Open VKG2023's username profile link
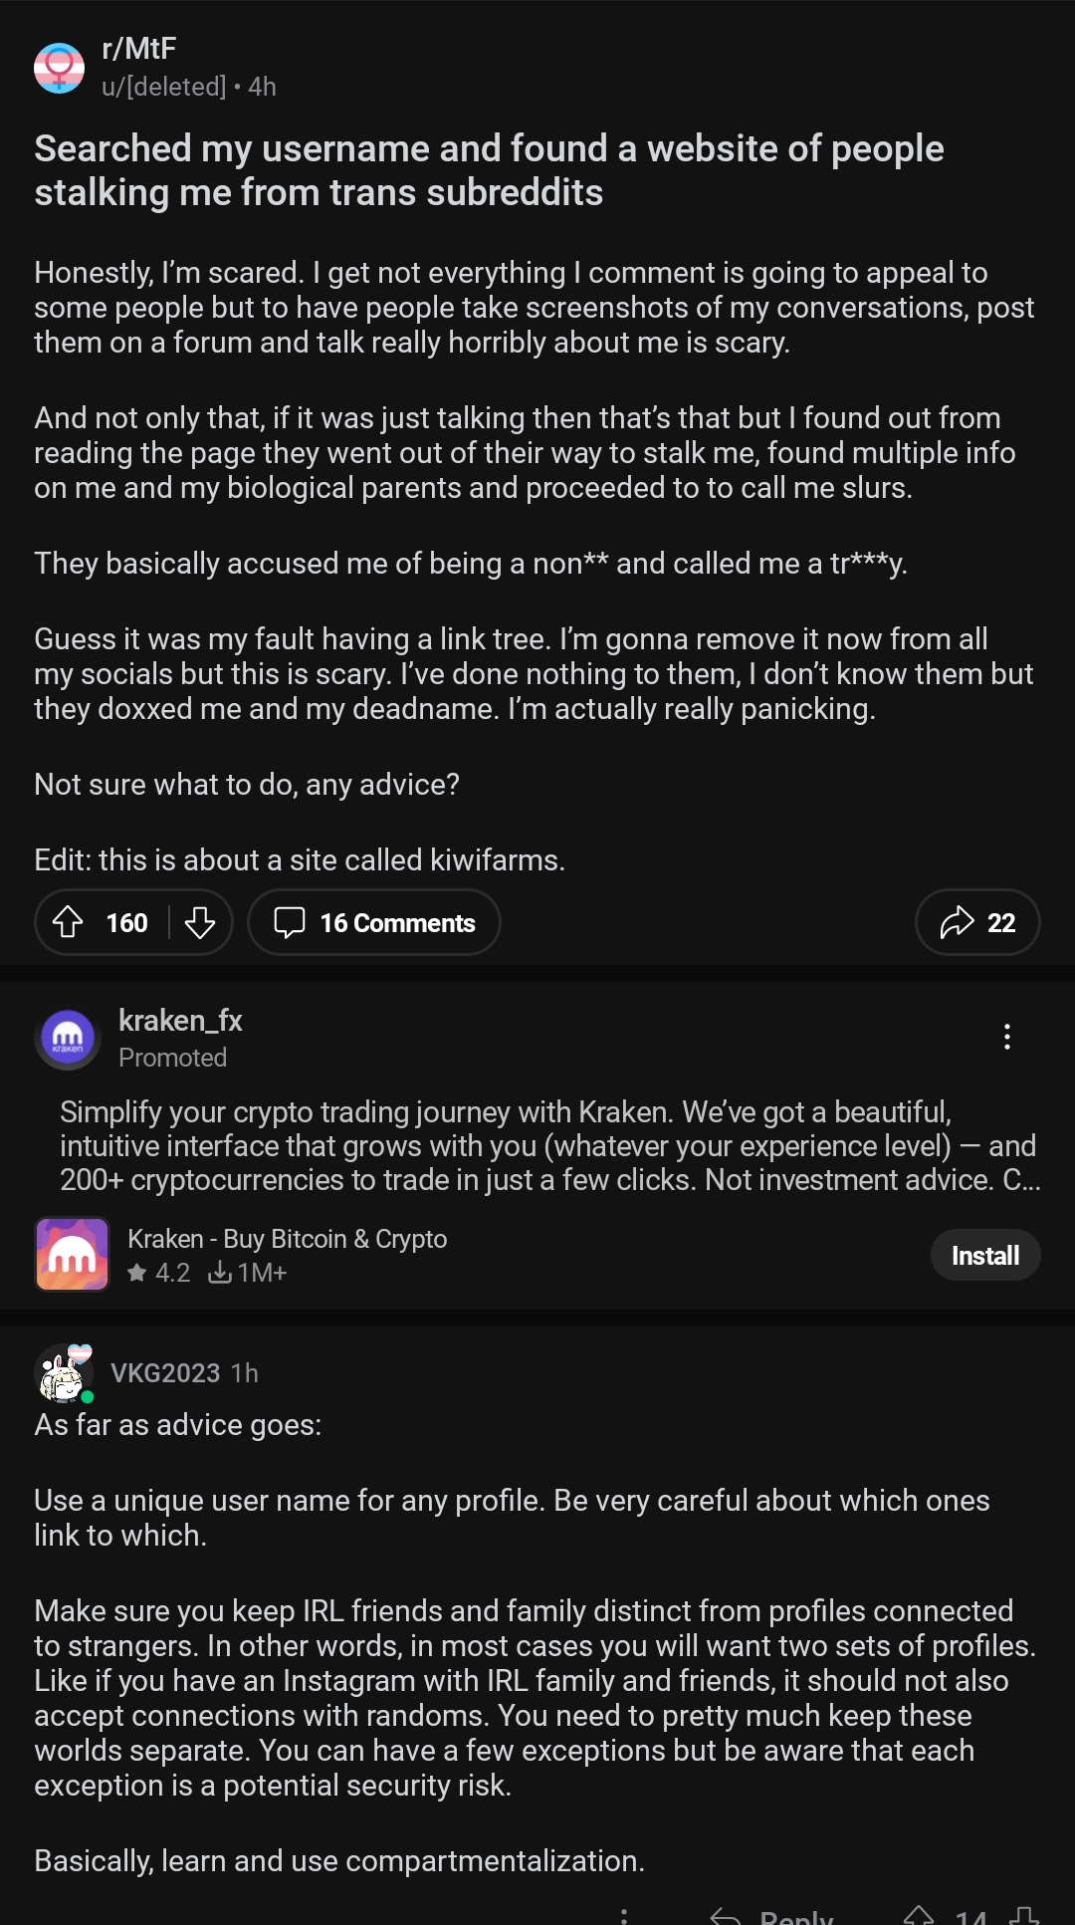The width and height of the screenshot is (1075, 1925). 165,1373
